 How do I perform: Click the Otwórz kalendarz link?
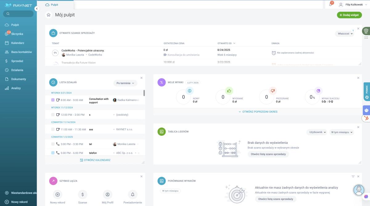tap(95, 160)
